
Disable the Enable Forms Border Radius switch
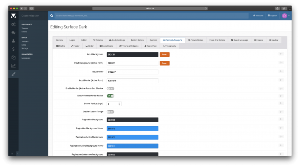point(110,96)
